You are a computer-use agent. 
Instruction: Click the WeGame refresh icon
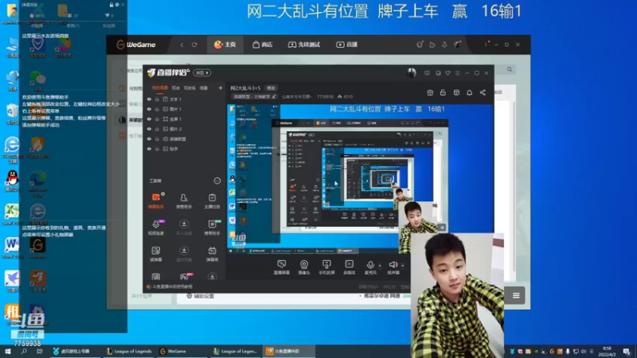(x=194, y=45)
